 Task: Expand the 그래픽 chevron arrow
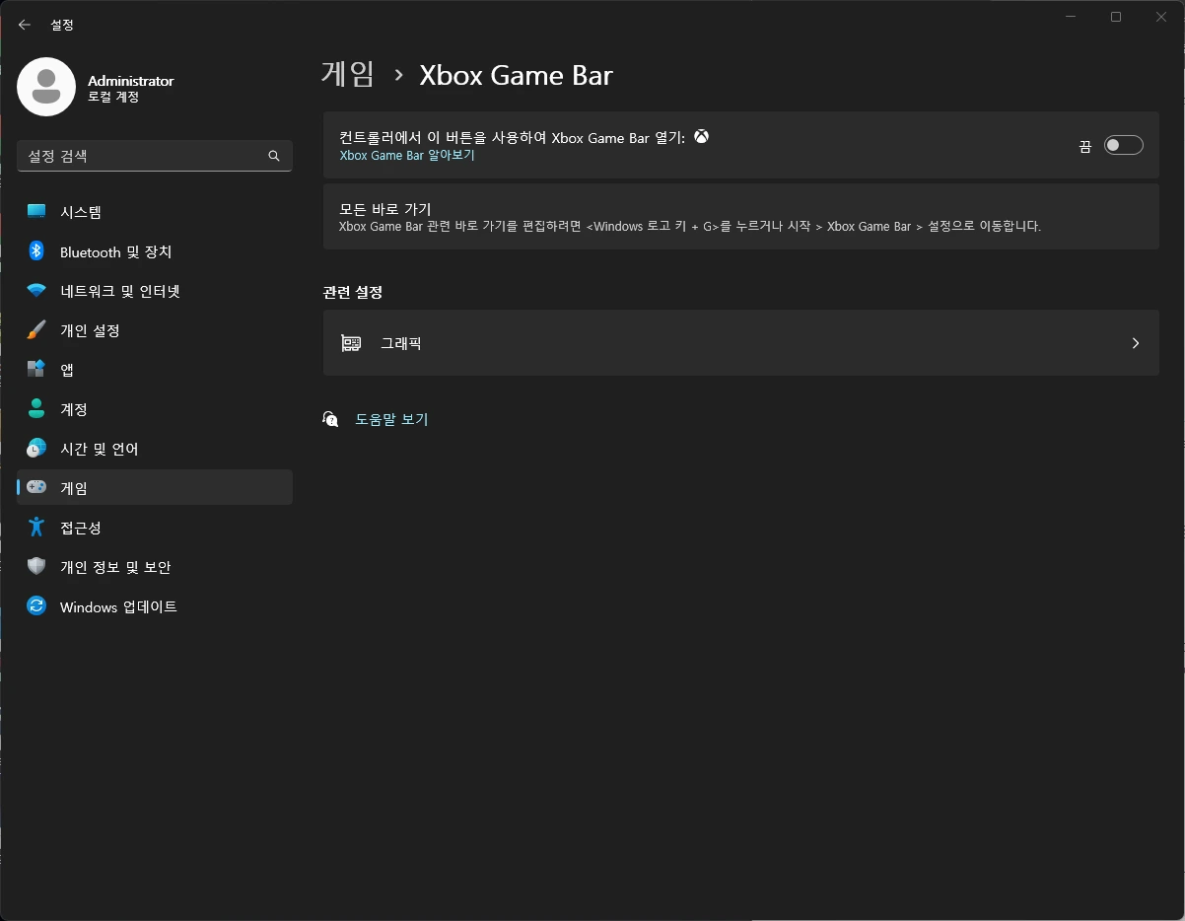(x=1136, y=343)
